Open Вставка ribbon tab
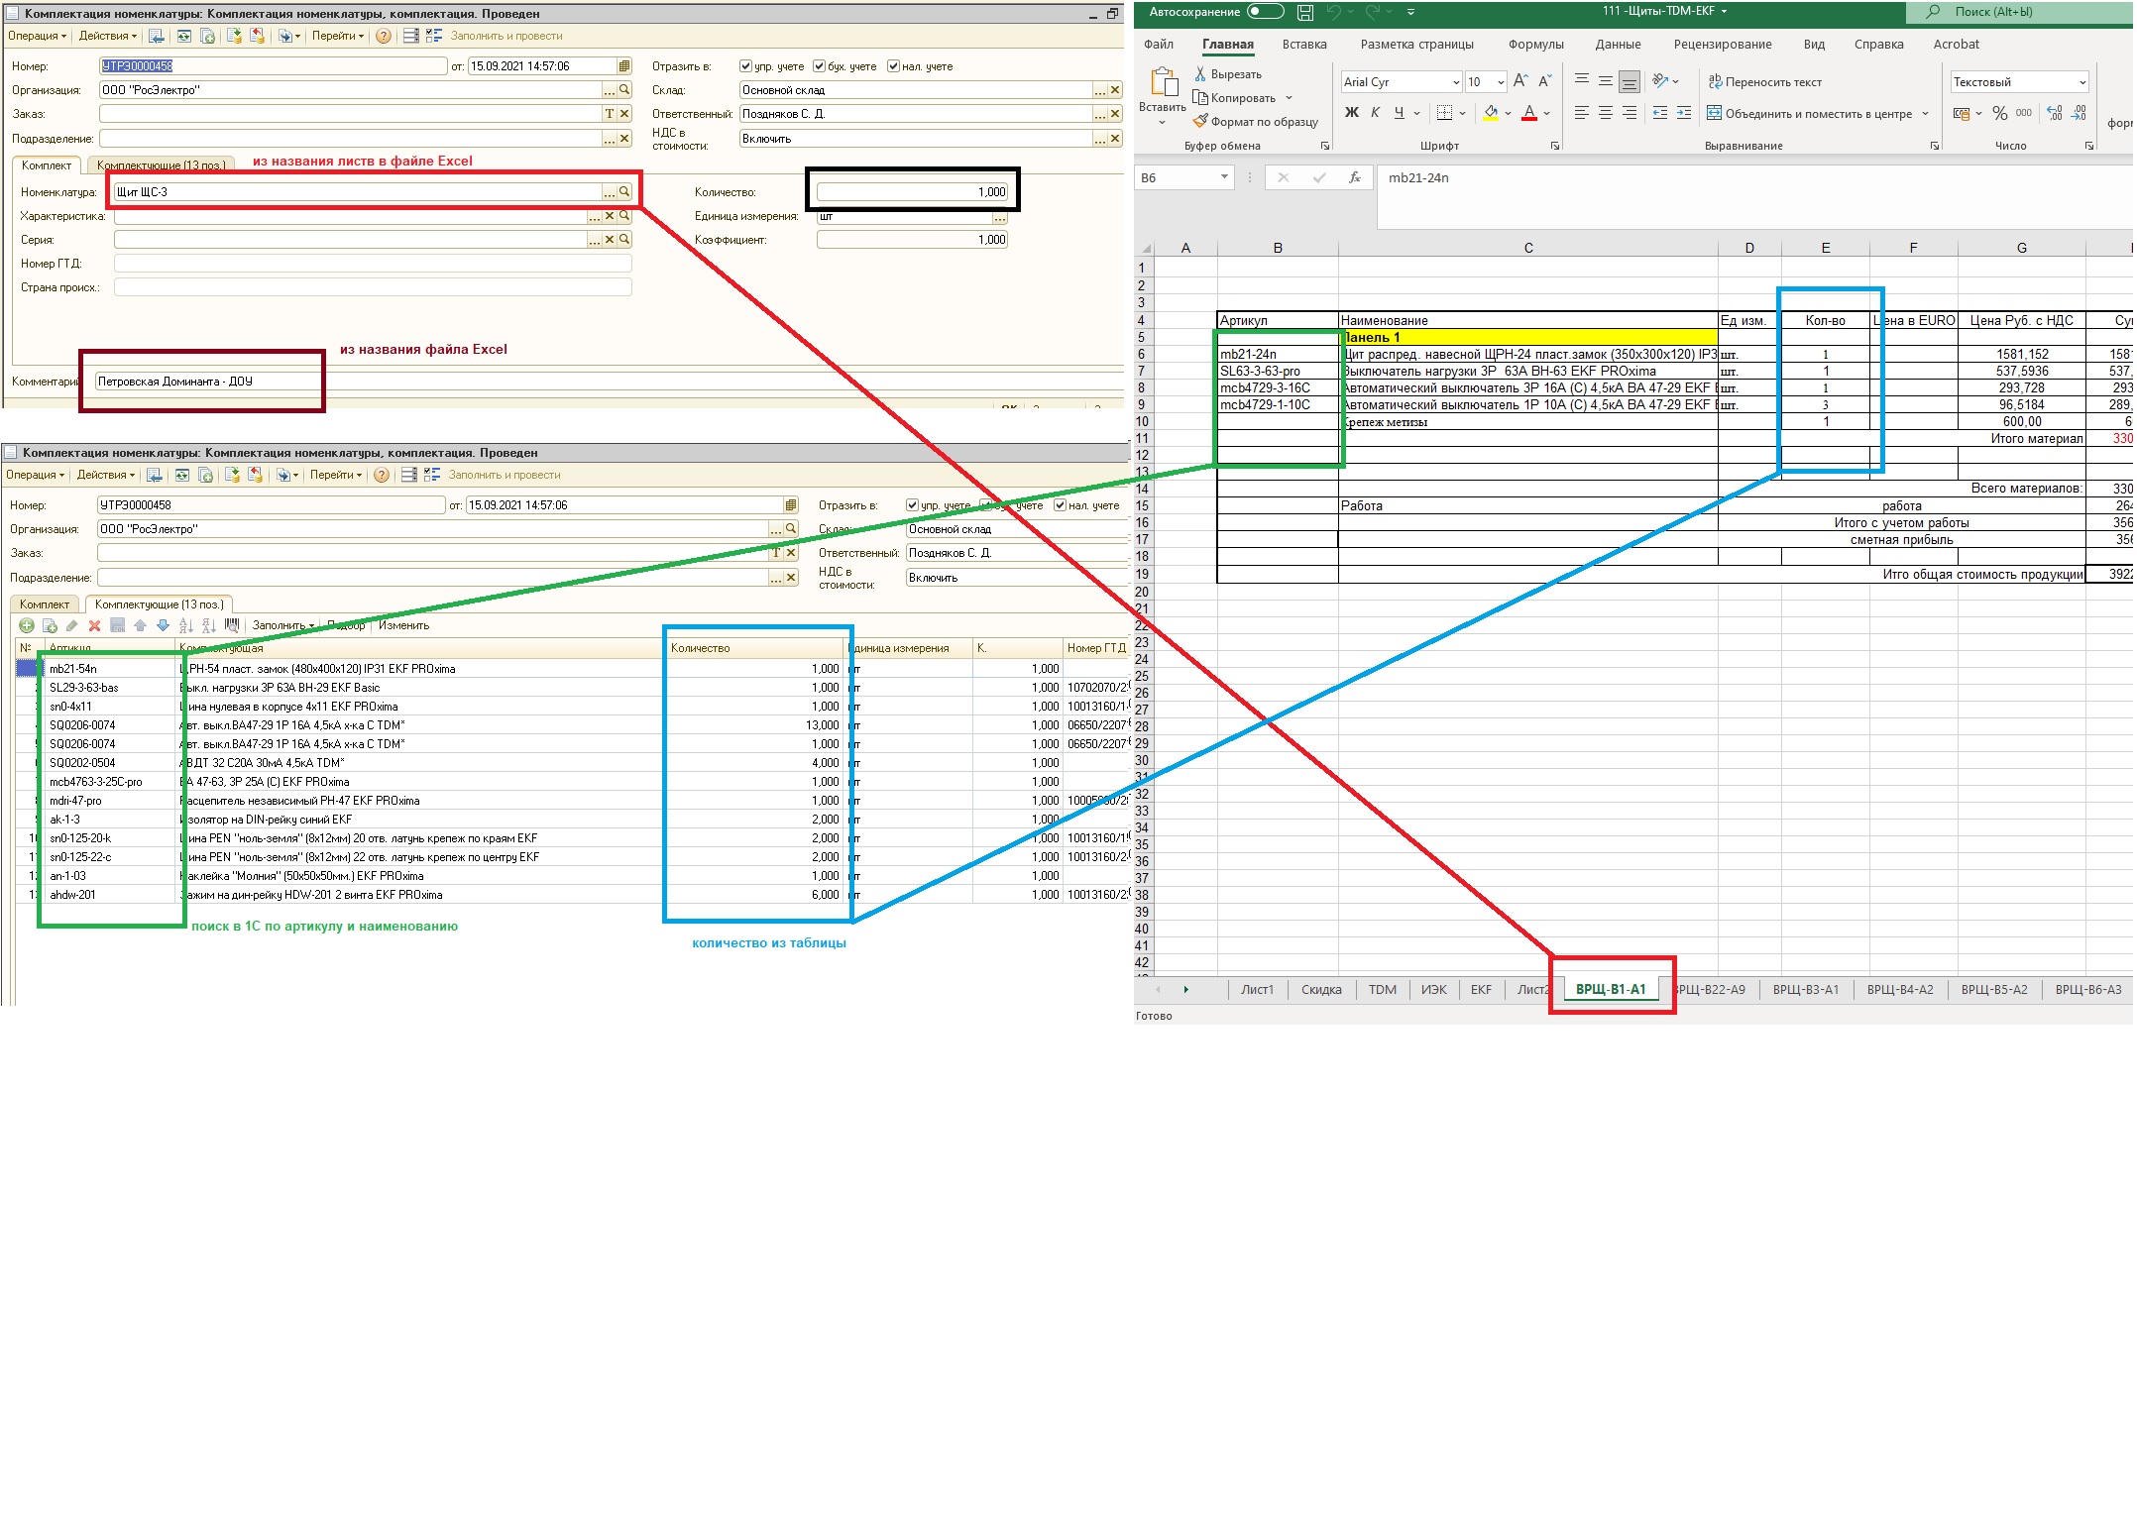Viewport: 2137px width, 1537px height. (x=1303, y=45)
